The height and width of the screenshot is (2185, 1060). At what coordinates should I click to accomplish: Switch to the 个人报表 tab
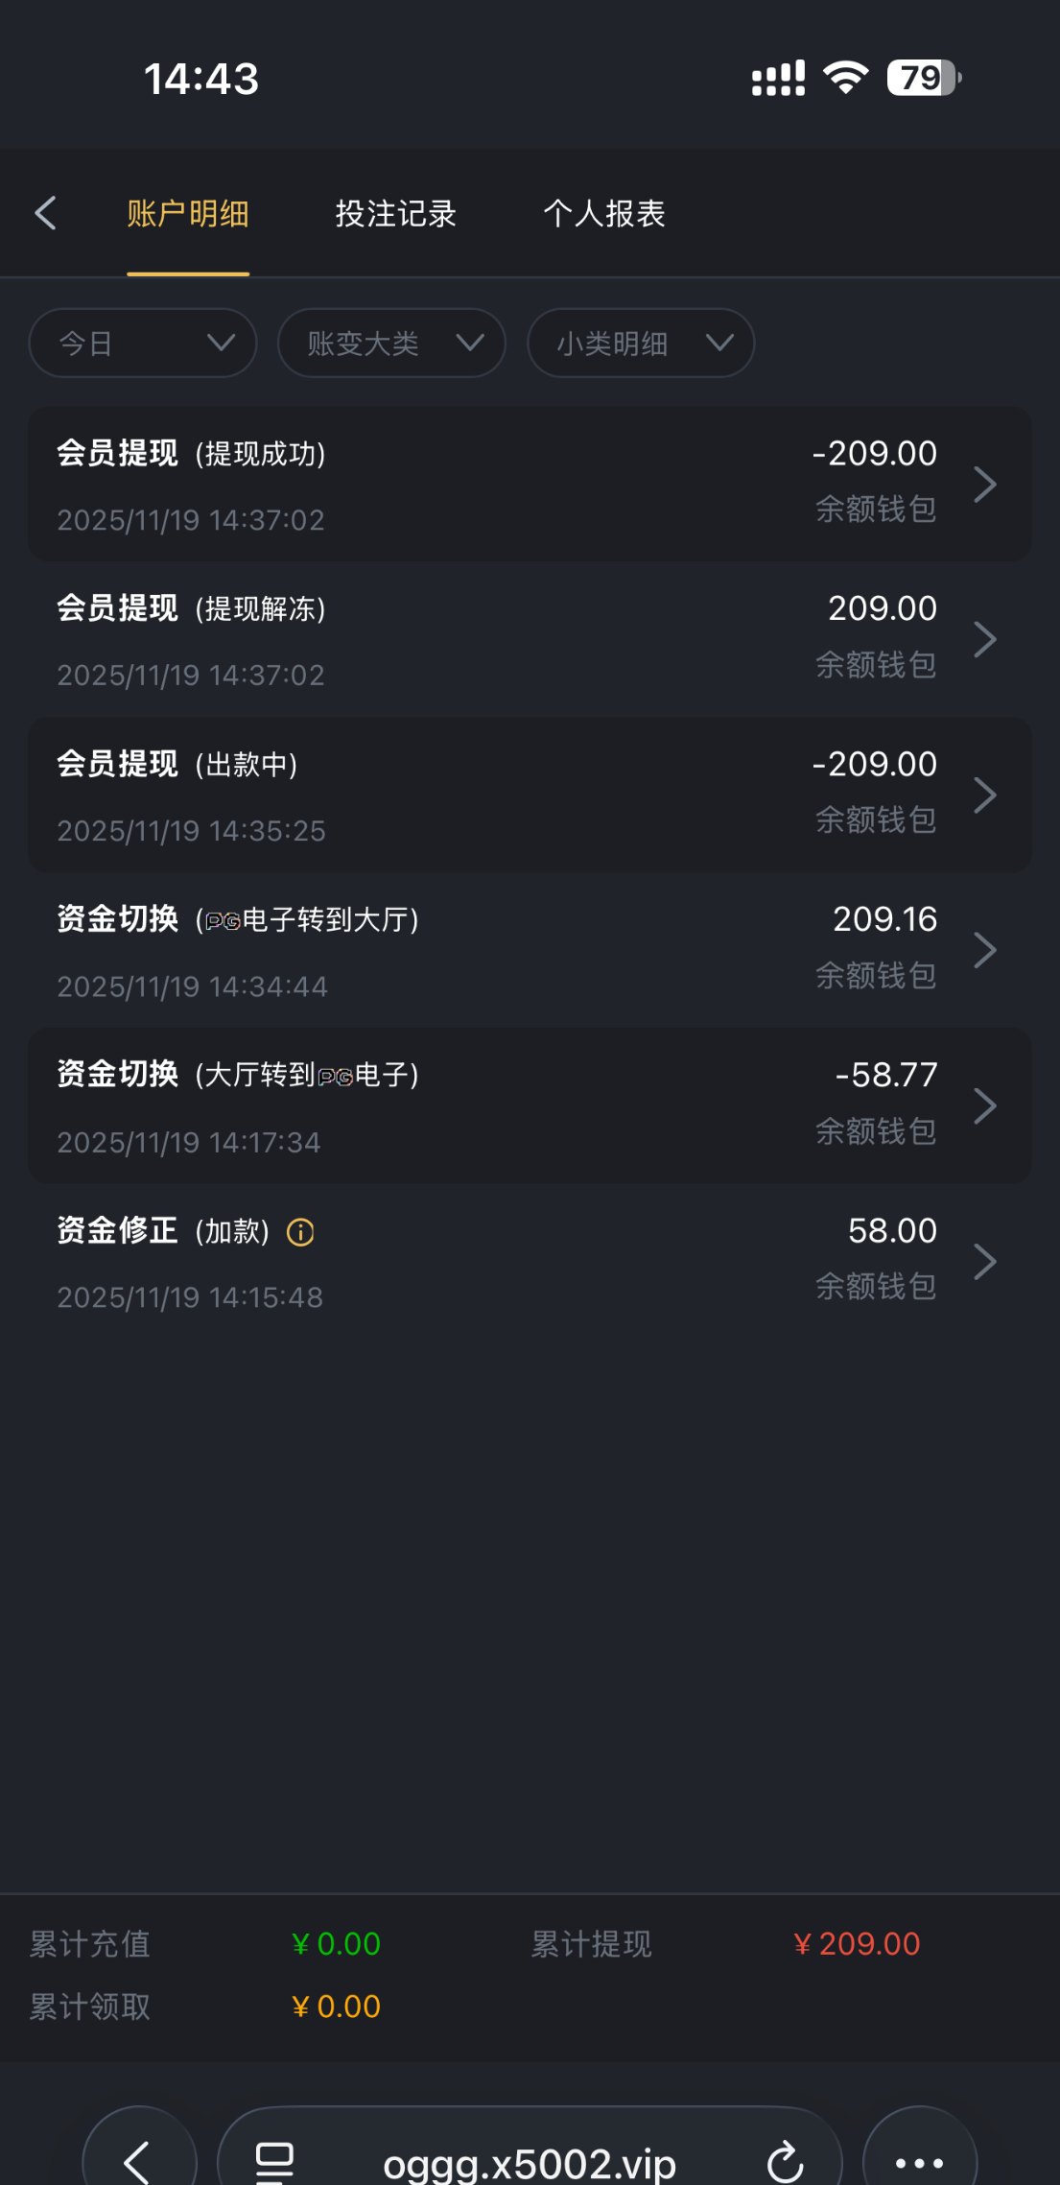point(604,213)
